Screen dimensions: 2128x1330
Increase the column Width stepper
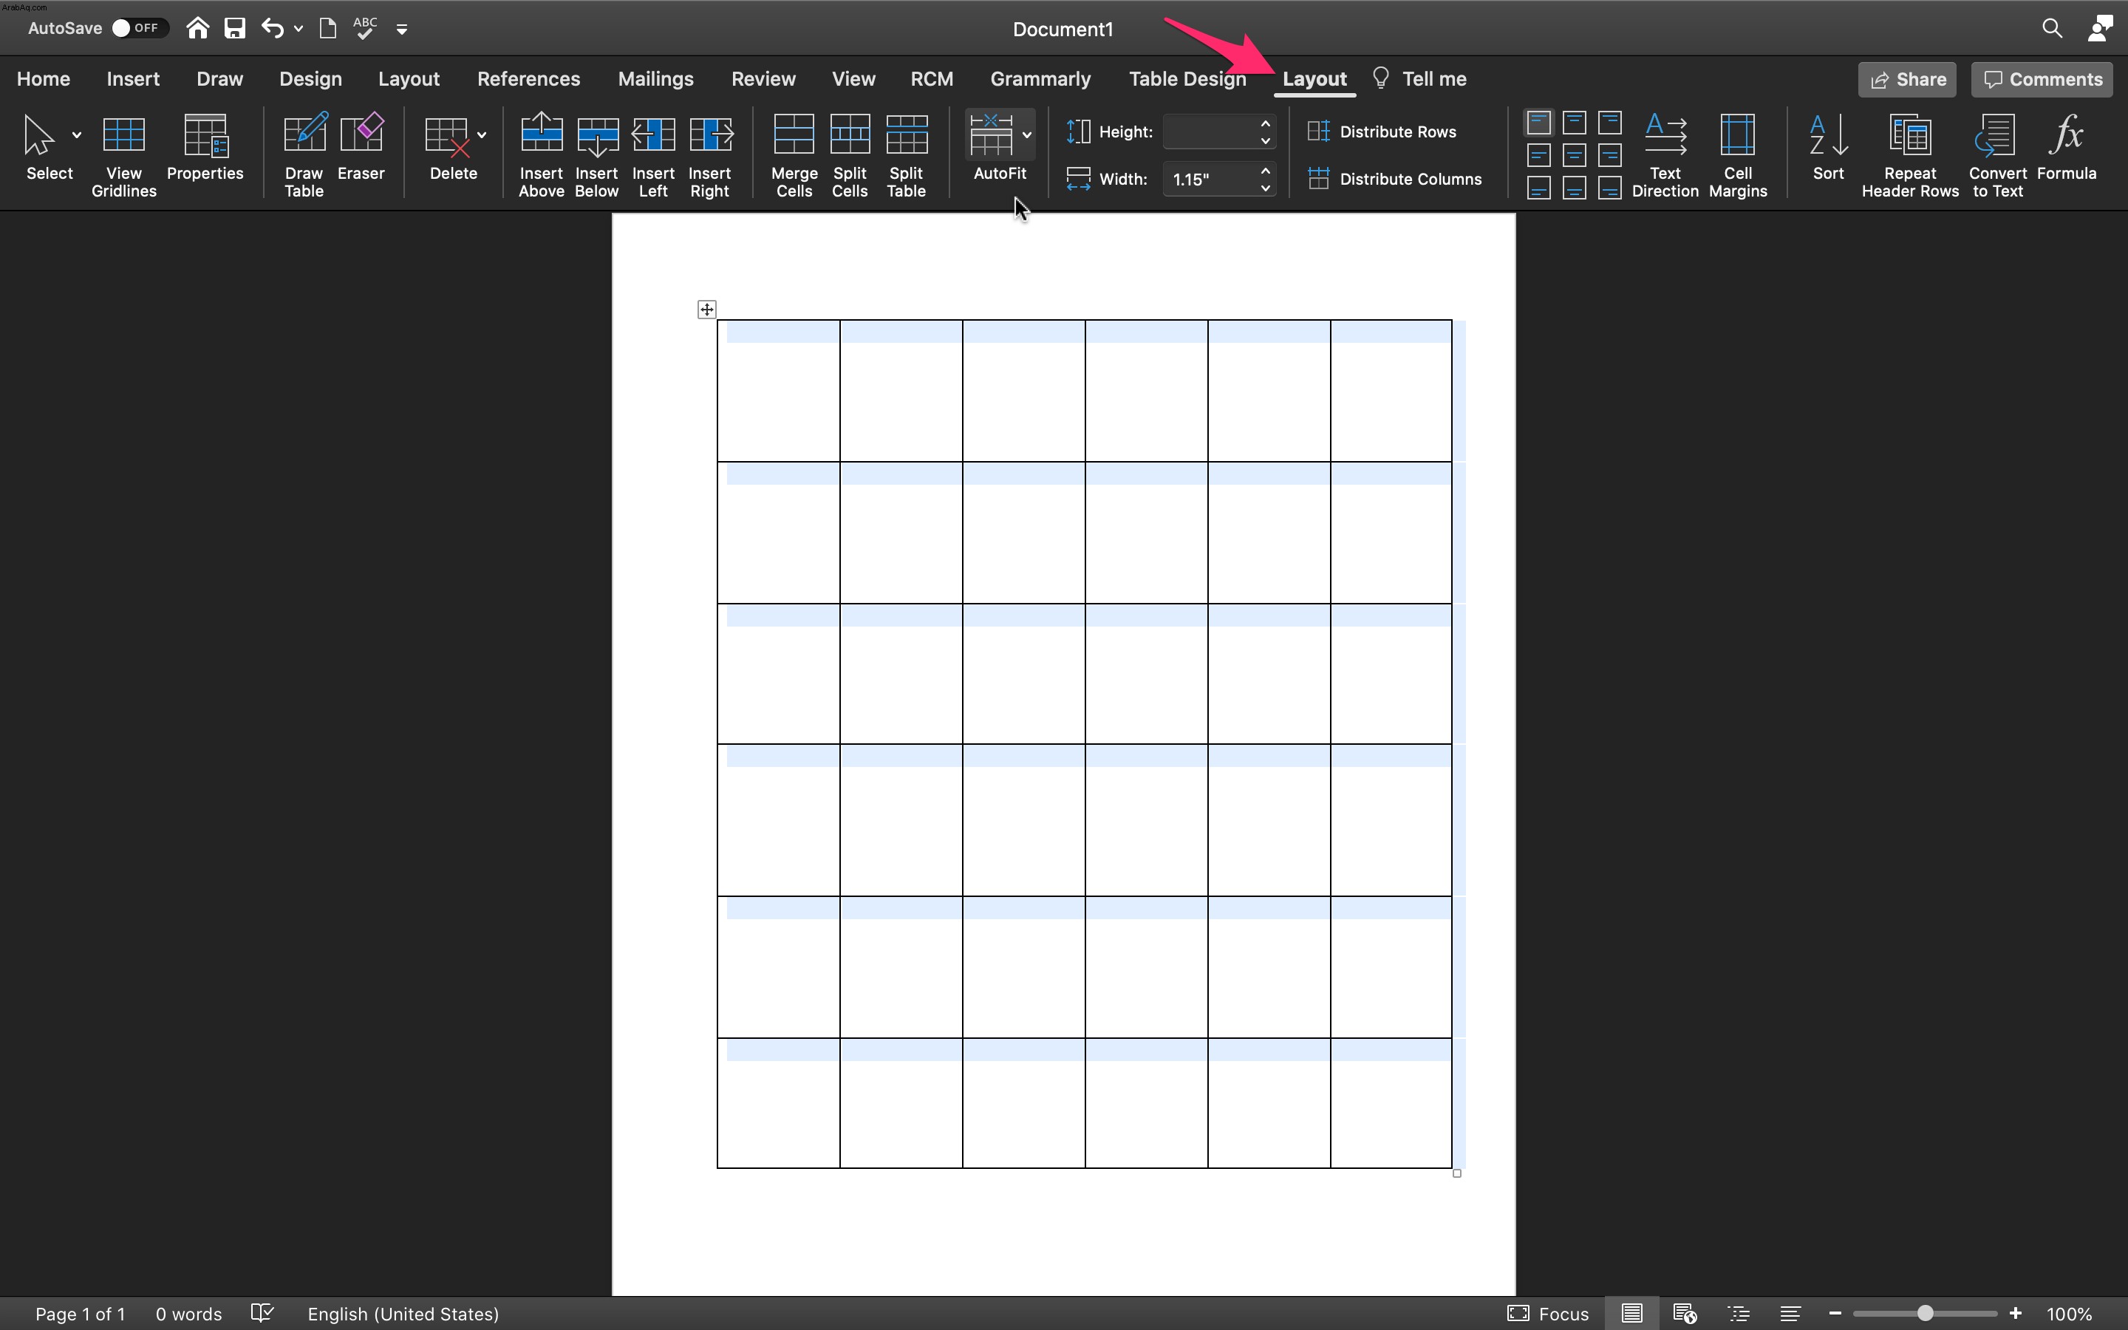tap(1266, 171)
